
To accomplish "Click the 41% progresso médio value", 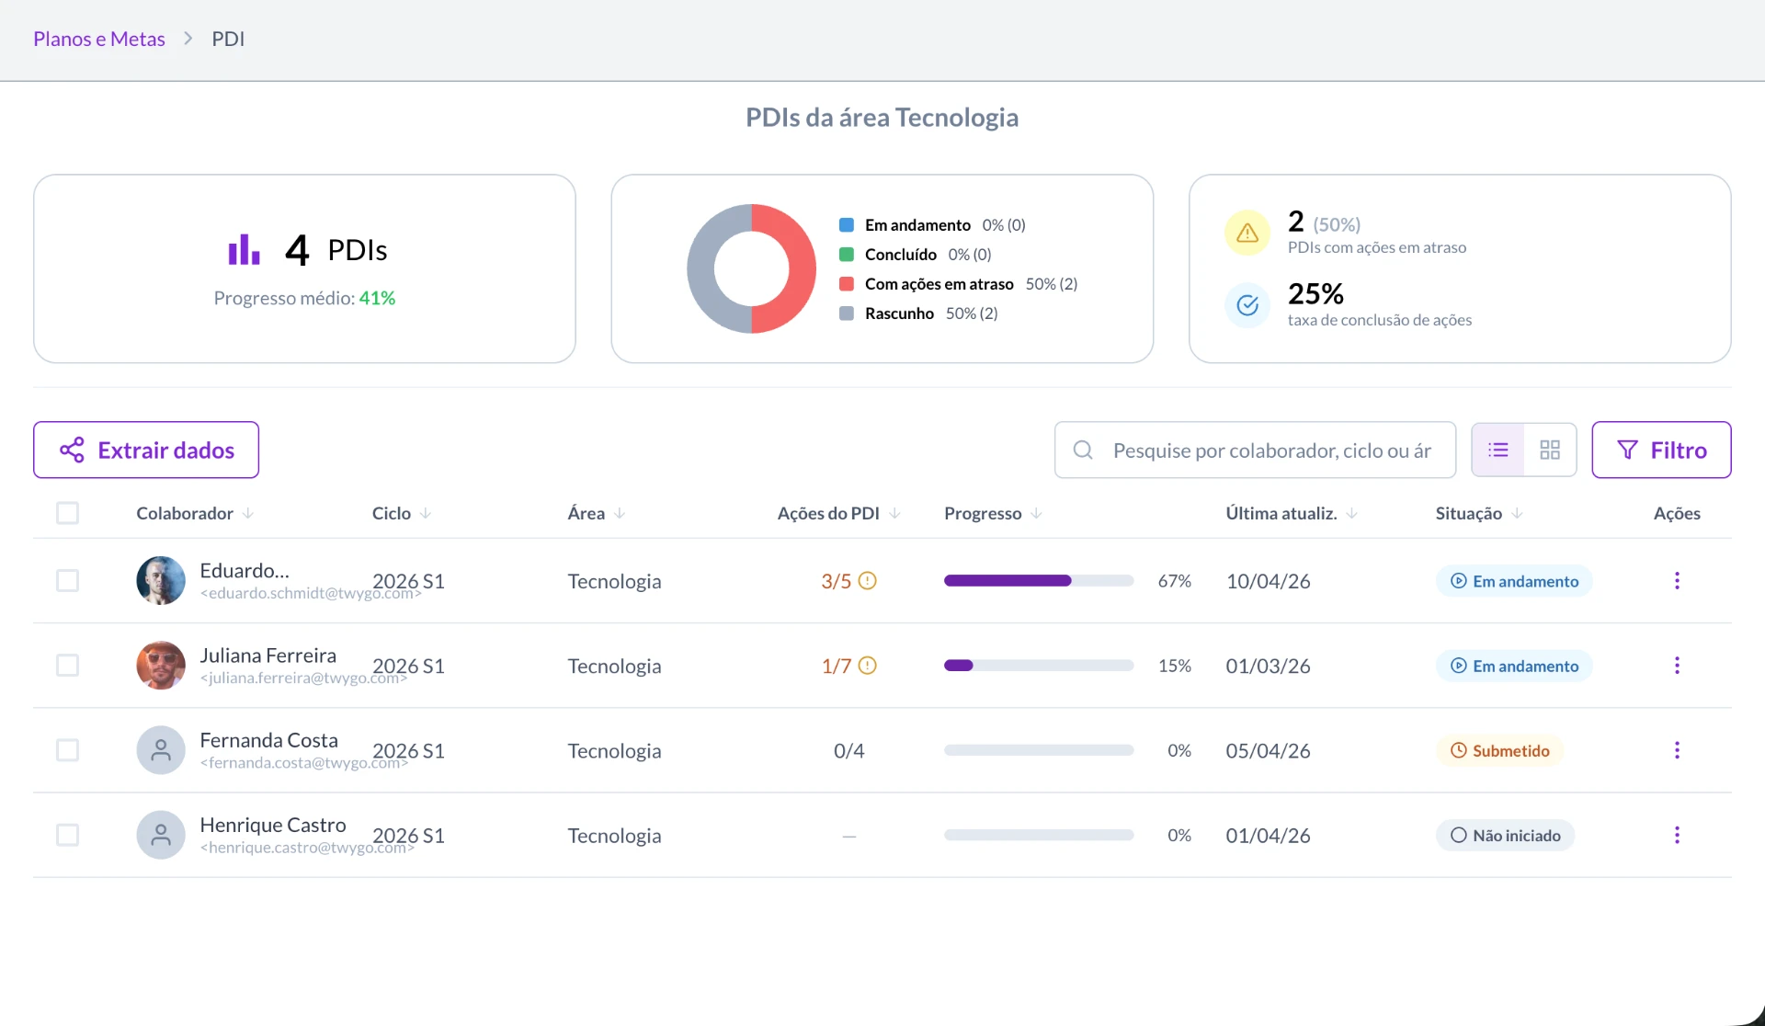I will [377, 298].
